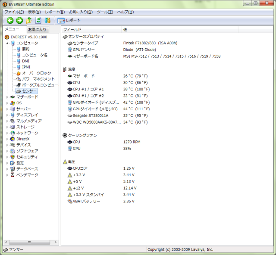
Task: Open the 表示(V) menu
Action: (x=34, y=12)
